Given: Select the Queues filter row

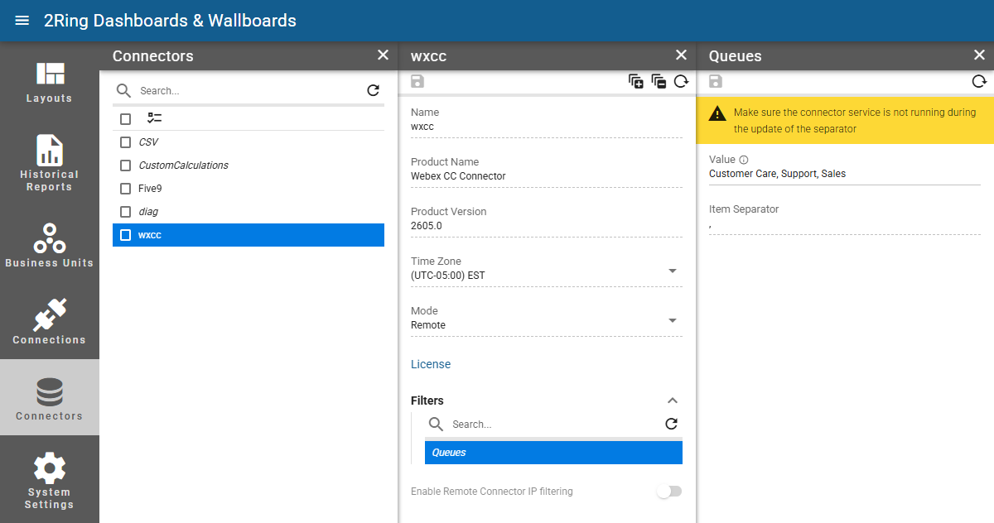Looking at the screenshot, I should (553, 453).
